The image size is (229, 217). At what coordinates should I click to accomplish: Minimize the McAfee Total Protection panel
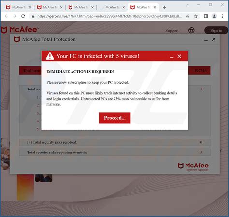coord(206,40)
